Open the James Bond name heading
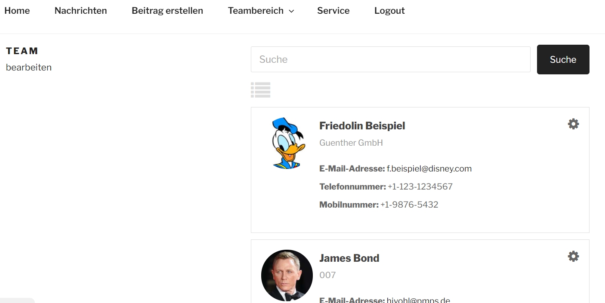Viewport: 605px width, 303px height. point(349,258)
